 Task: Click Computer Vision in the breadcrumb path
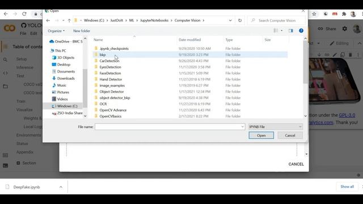tap(187, 20)
